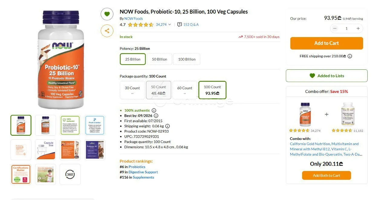Viewport: 387px width, 200px height.
Task: Open the 360 degree view icon
Action: [x=70, y=174]
